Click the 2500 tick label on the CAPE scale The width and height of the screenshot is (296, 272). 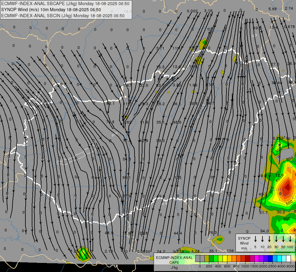pos(272,266)
